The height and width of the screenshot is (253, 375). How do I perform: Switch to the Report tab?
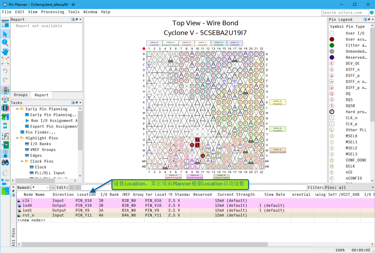pyautogui.click(x=42, y=95)
